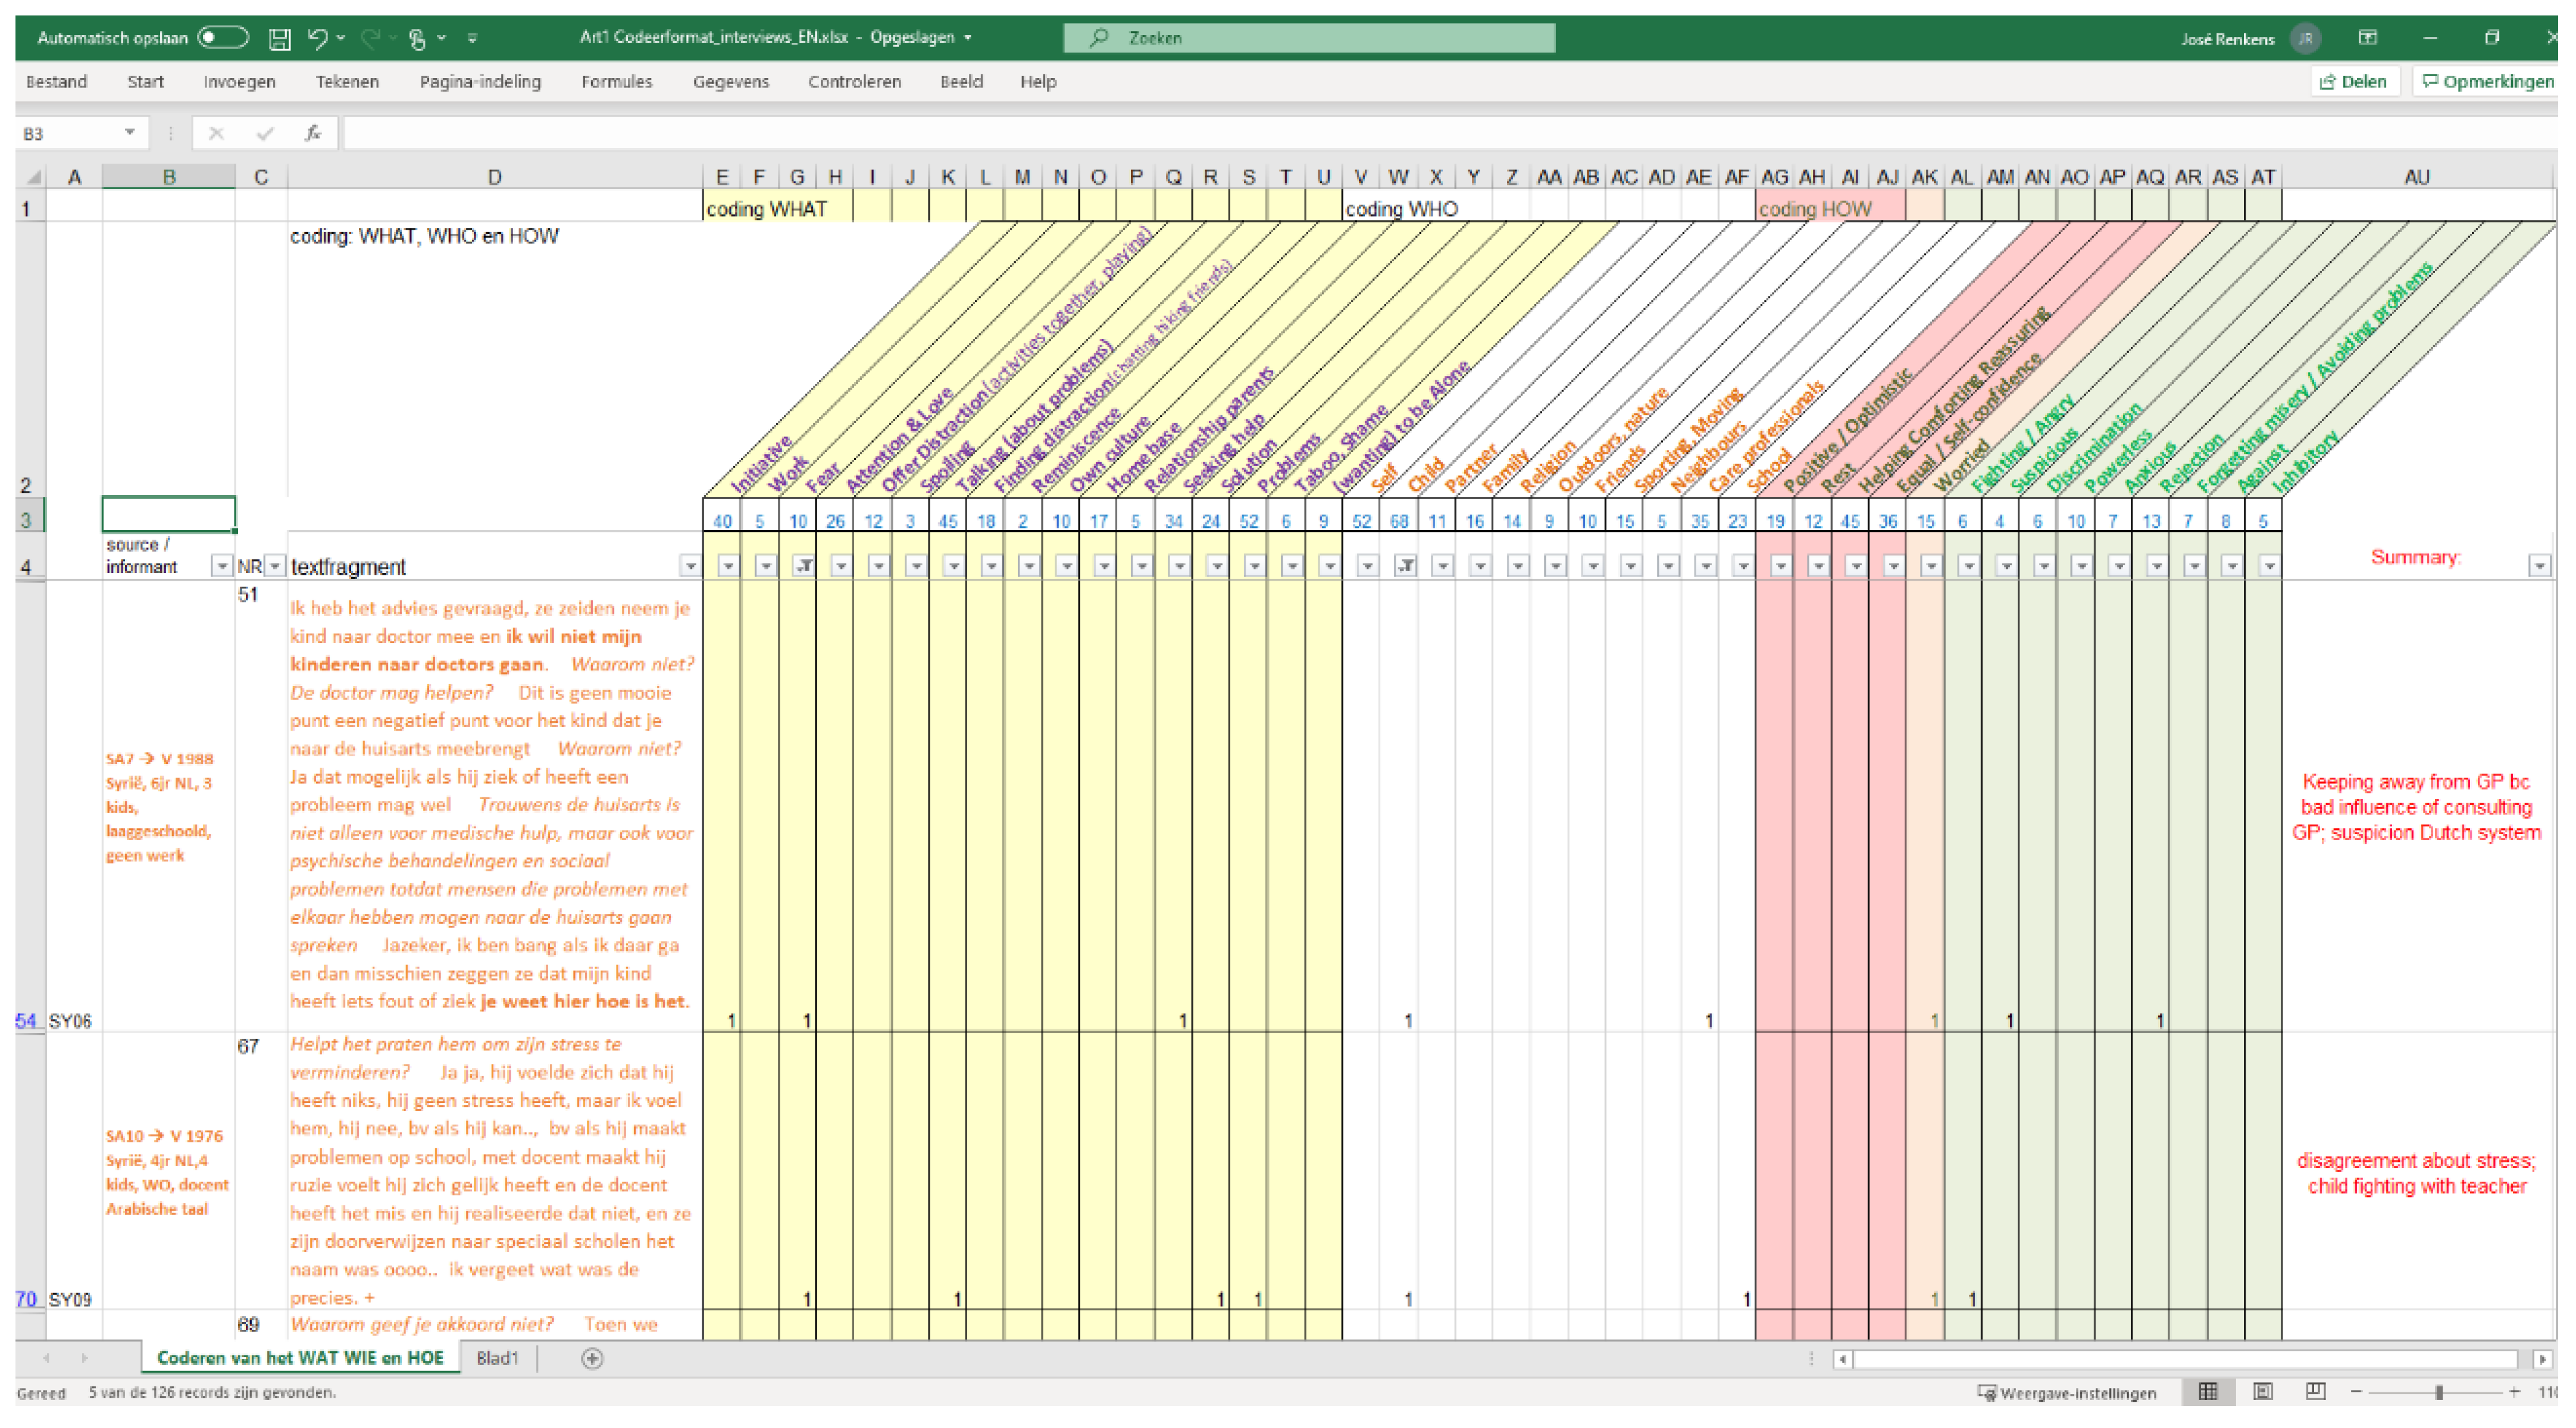Click the Add new sheet plus icon
This screenshot has width=2576, height=1428.
592,1358
